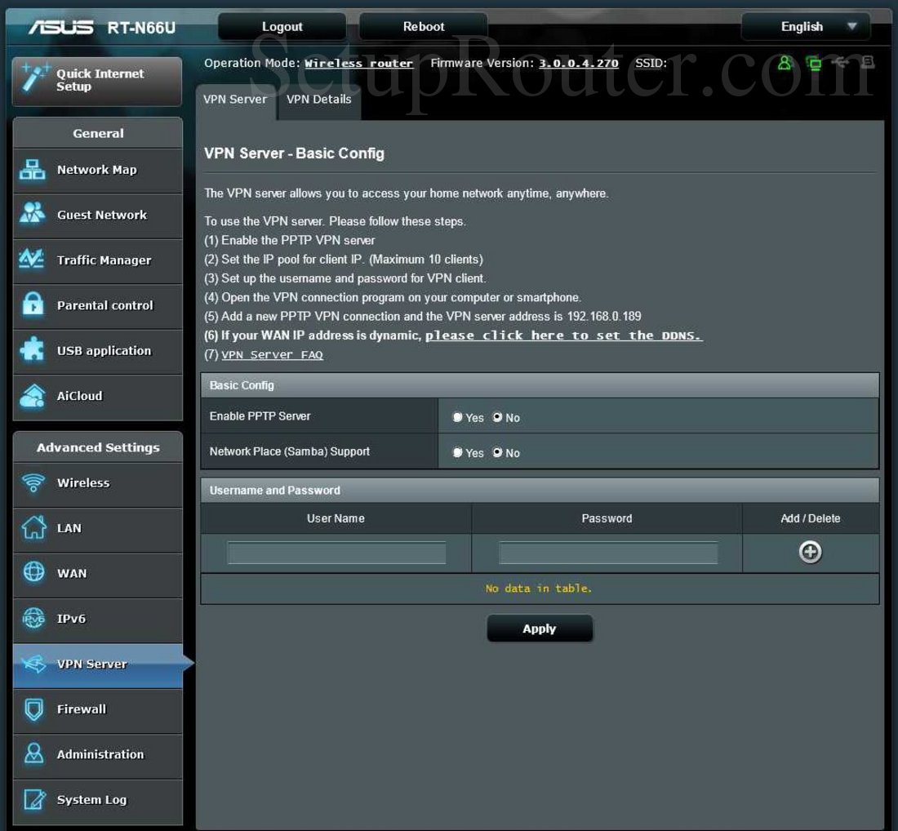This screenshot has height=831, width=898.
Task: Click the Guest Network people icon
Action: click(32, 213)
